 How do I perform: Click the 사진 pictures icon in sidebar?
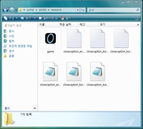5,36
